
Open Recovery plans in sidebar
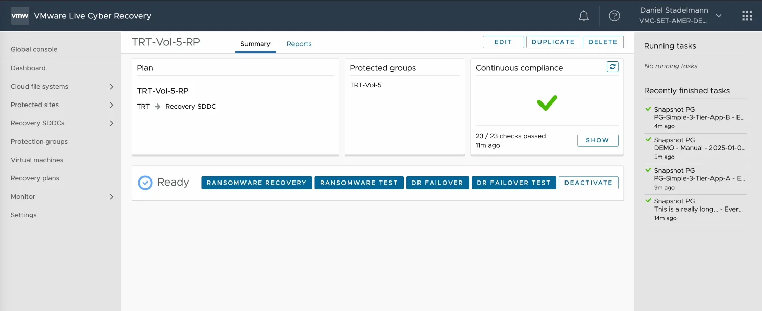[35, 178]
